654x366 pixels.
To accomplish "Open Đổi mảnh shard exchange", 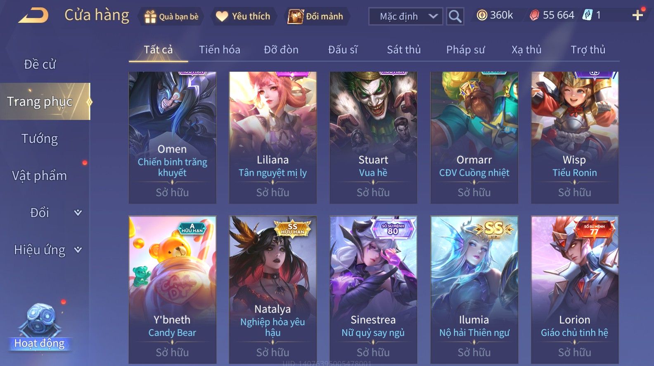I will tap(316, 16).
